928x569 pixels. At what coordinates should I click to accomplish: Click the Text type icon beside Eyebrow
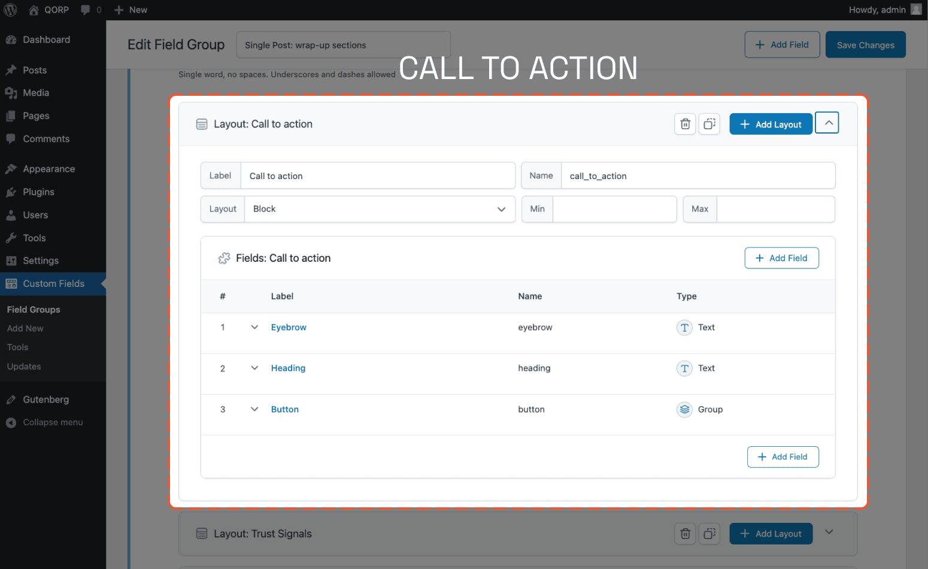[684, 328]
